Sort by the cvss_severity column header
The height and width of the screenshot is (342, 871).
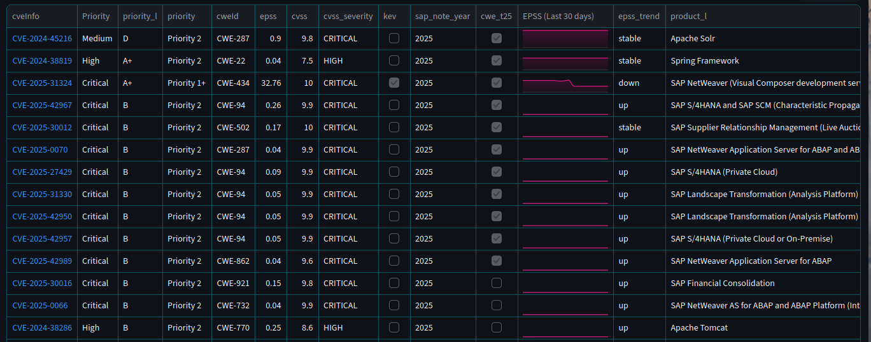(348, 16)
